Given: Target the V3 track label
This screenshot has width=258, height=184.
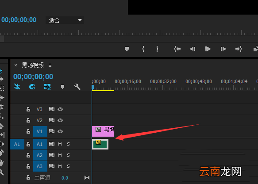Looking at the screenshot, I should [39, 109].
